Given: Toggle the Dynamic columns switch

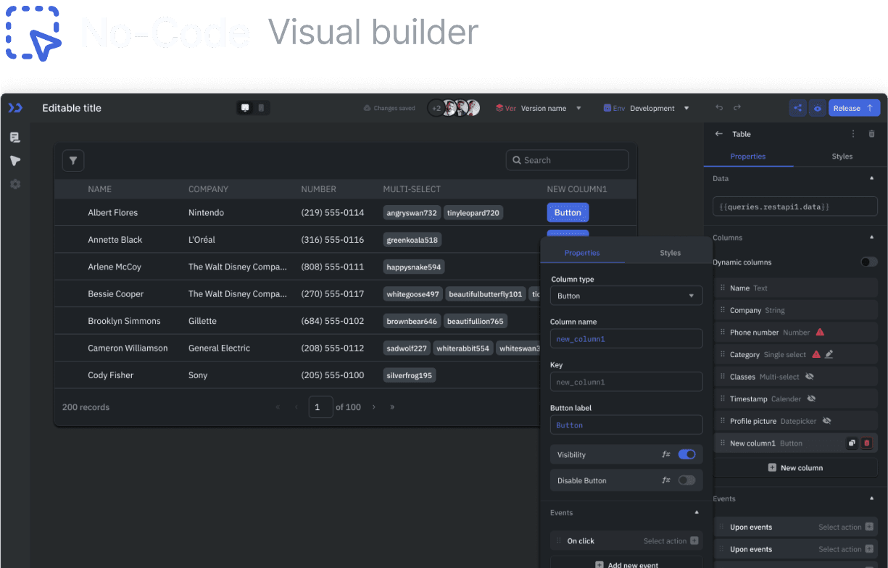Looking at the screenshot, I should [868, 262].
